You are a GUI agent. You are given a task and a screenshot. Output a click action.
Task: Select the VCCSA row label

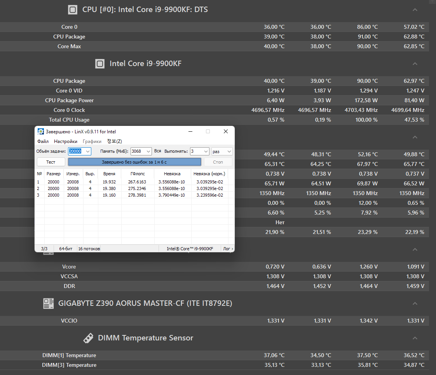69,276
